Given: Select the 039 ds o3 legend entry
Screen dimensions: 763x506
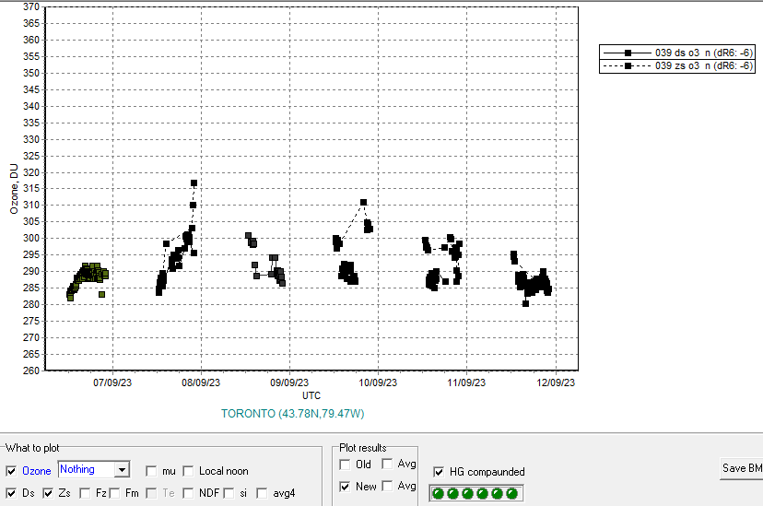Looking at the screenshot, I should point(675,53).
